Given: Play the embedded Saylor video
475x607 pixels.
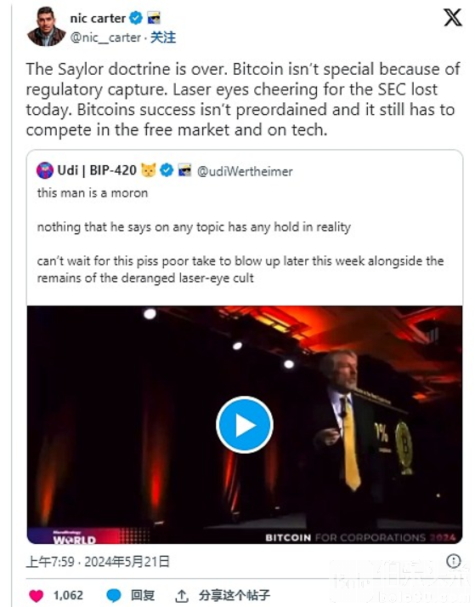Looking at the screenshot, I should [x=244, y=425].
